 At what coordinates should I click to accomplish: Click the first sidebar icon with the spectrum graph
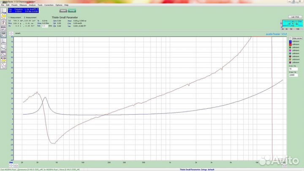point(3,11)
